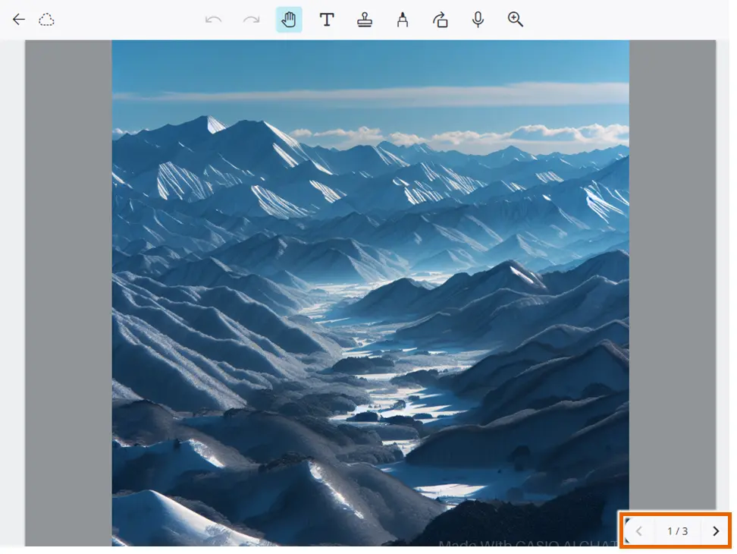Image resolution: width=737 pixels, height=554 pixels.
Task: Go back using the left arrow
Action: (x=19, y=20)
